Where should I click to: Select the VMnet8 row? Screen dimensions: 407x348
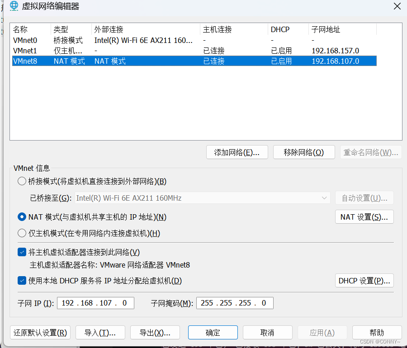[x=194, y=61]
